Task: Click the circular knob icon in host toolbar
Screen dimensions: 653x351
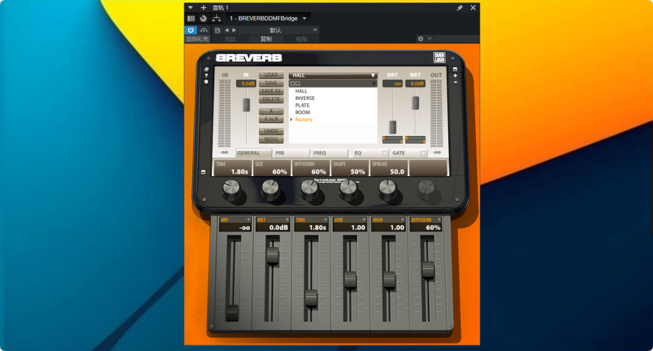Action: [x=203, y=19]
